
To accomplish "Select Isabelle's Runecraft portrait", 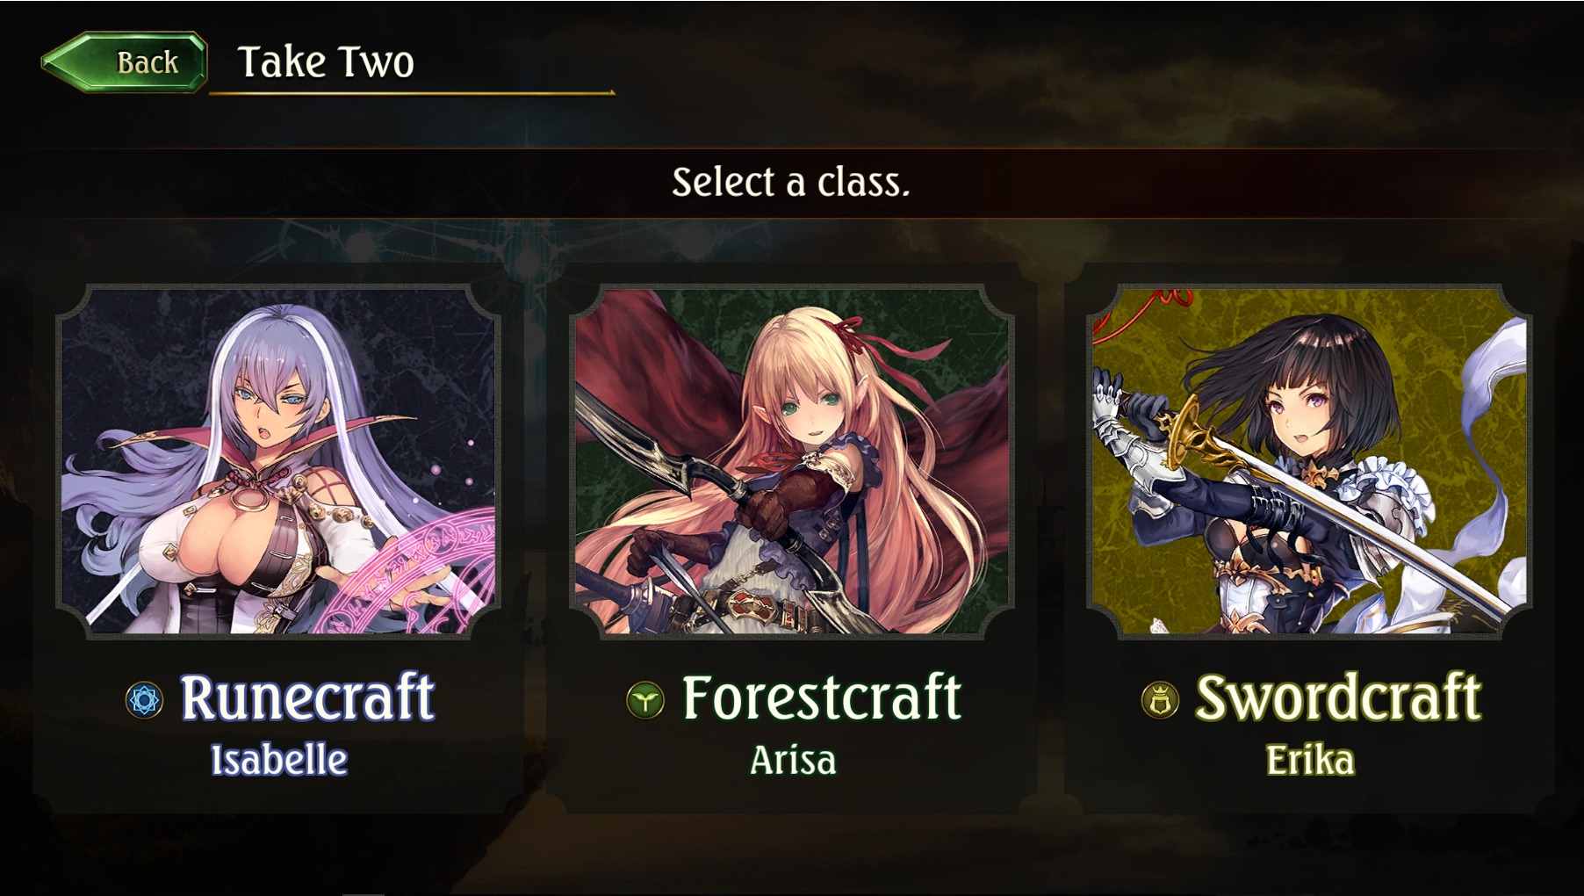I will point(279,461).
